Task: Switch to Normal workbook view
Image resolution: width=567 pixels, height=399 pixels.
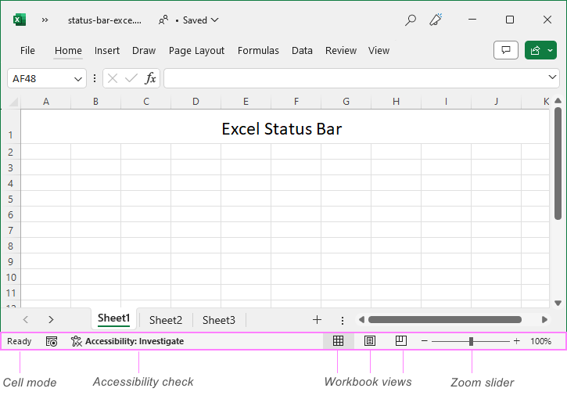Action: click(338, 341)
